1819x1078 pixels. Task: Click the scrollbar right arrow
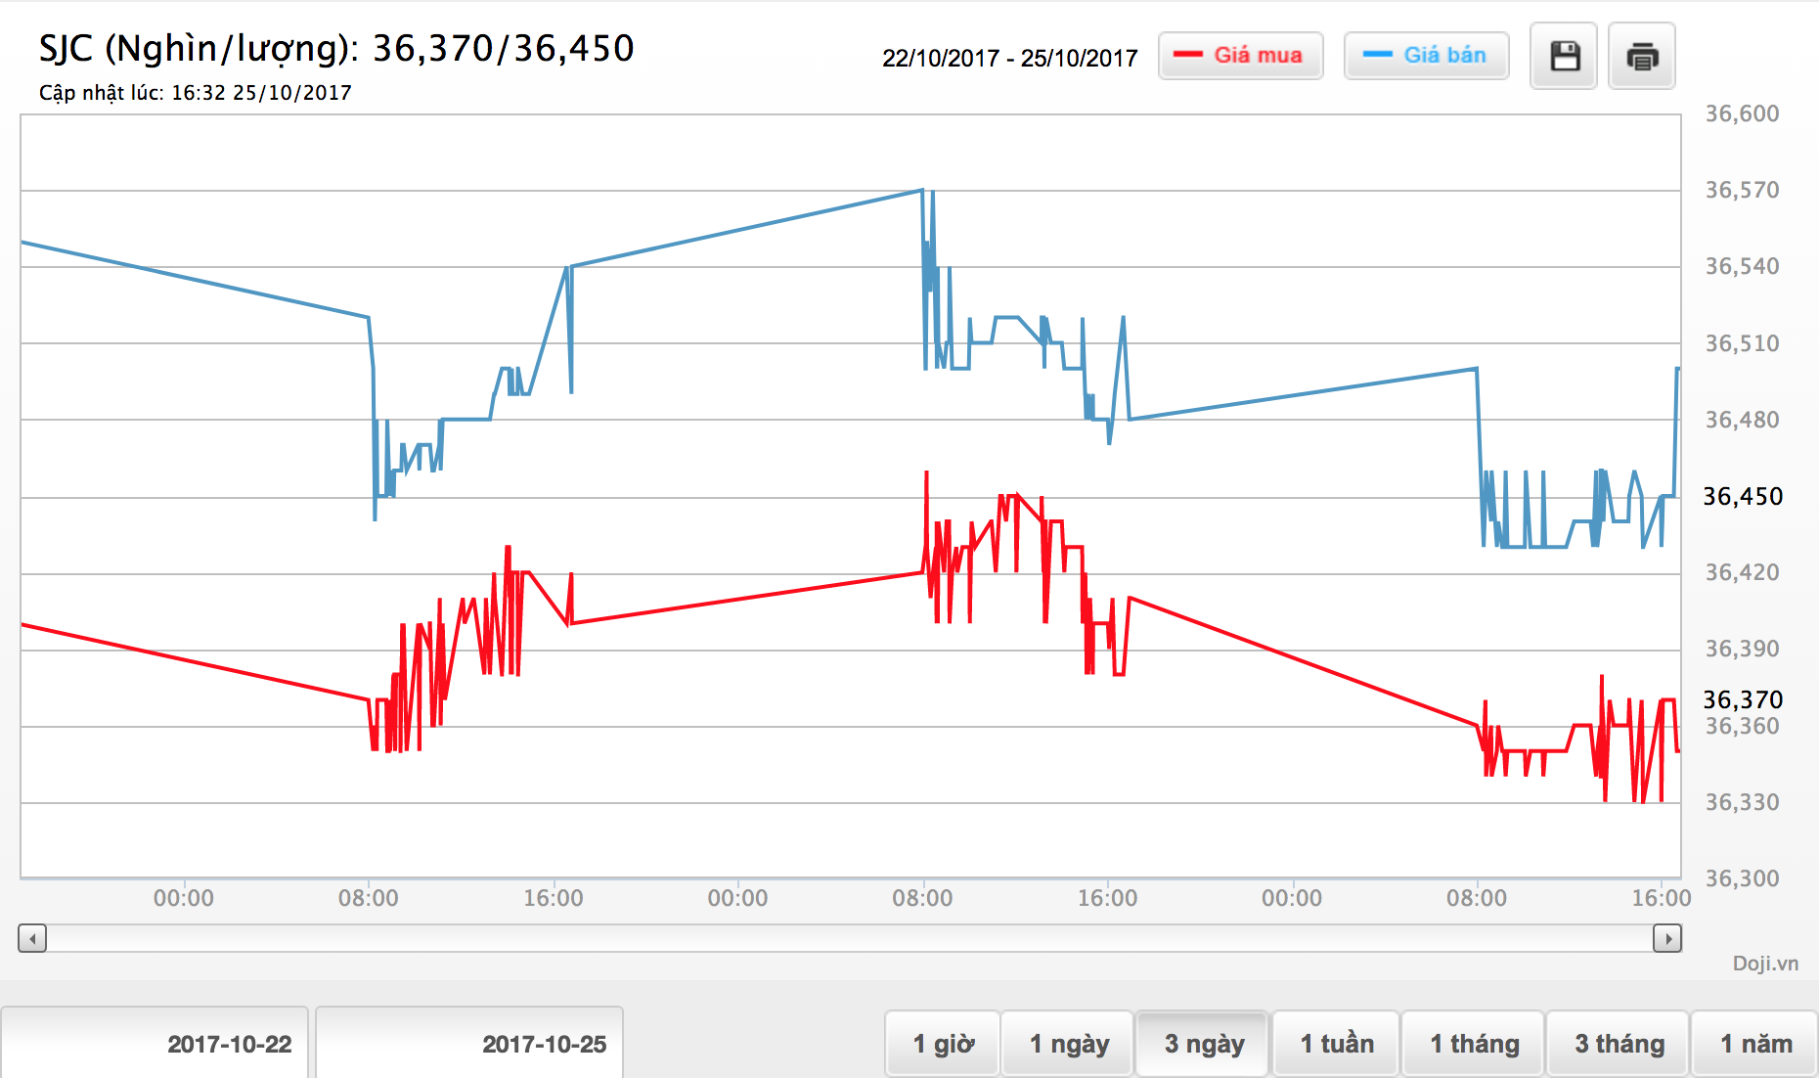[x=1667, y=939]
